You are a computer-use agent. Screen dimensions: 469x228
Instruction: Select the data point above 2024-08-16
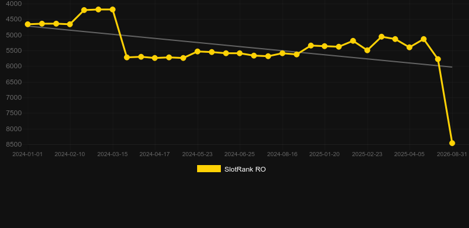282,53
